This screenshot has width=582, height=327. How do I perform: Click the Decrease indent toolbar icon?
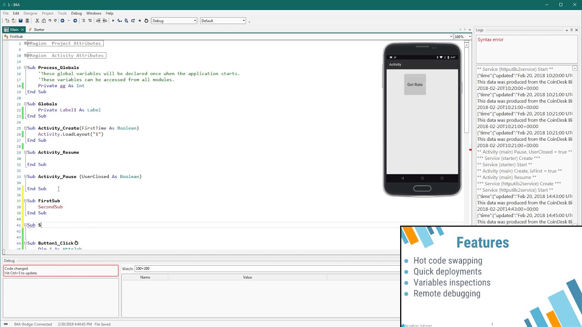(x=98, y=20)
